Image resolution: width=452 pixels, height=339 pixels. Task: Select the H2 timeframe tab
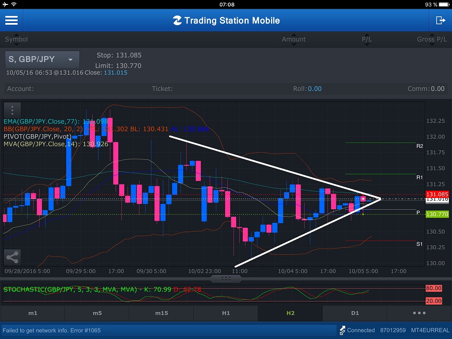290,313
